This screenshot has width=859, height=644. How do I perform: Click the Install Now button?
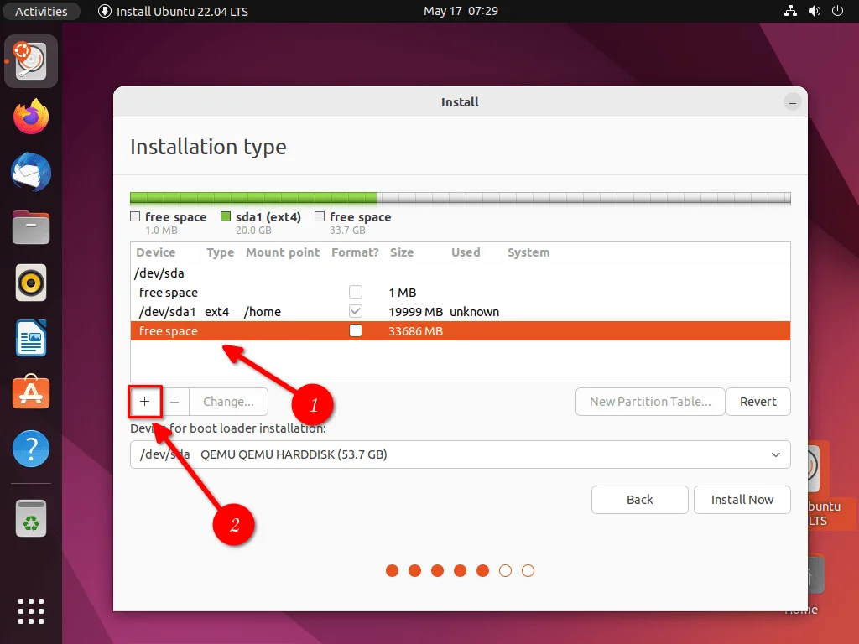point(742,500)
